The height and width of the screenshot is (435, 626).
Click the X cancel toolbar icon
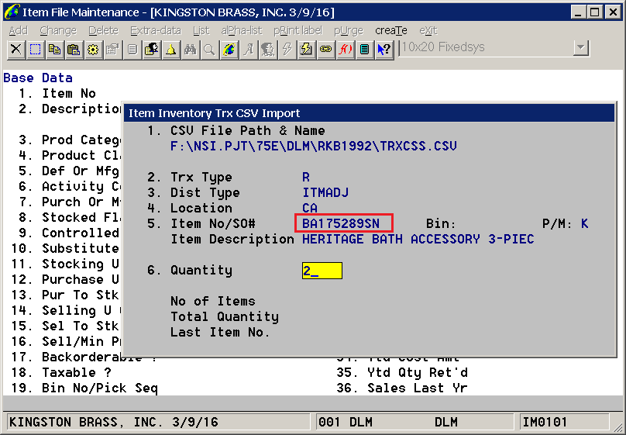pyautogui.click(x=16, y=50)
